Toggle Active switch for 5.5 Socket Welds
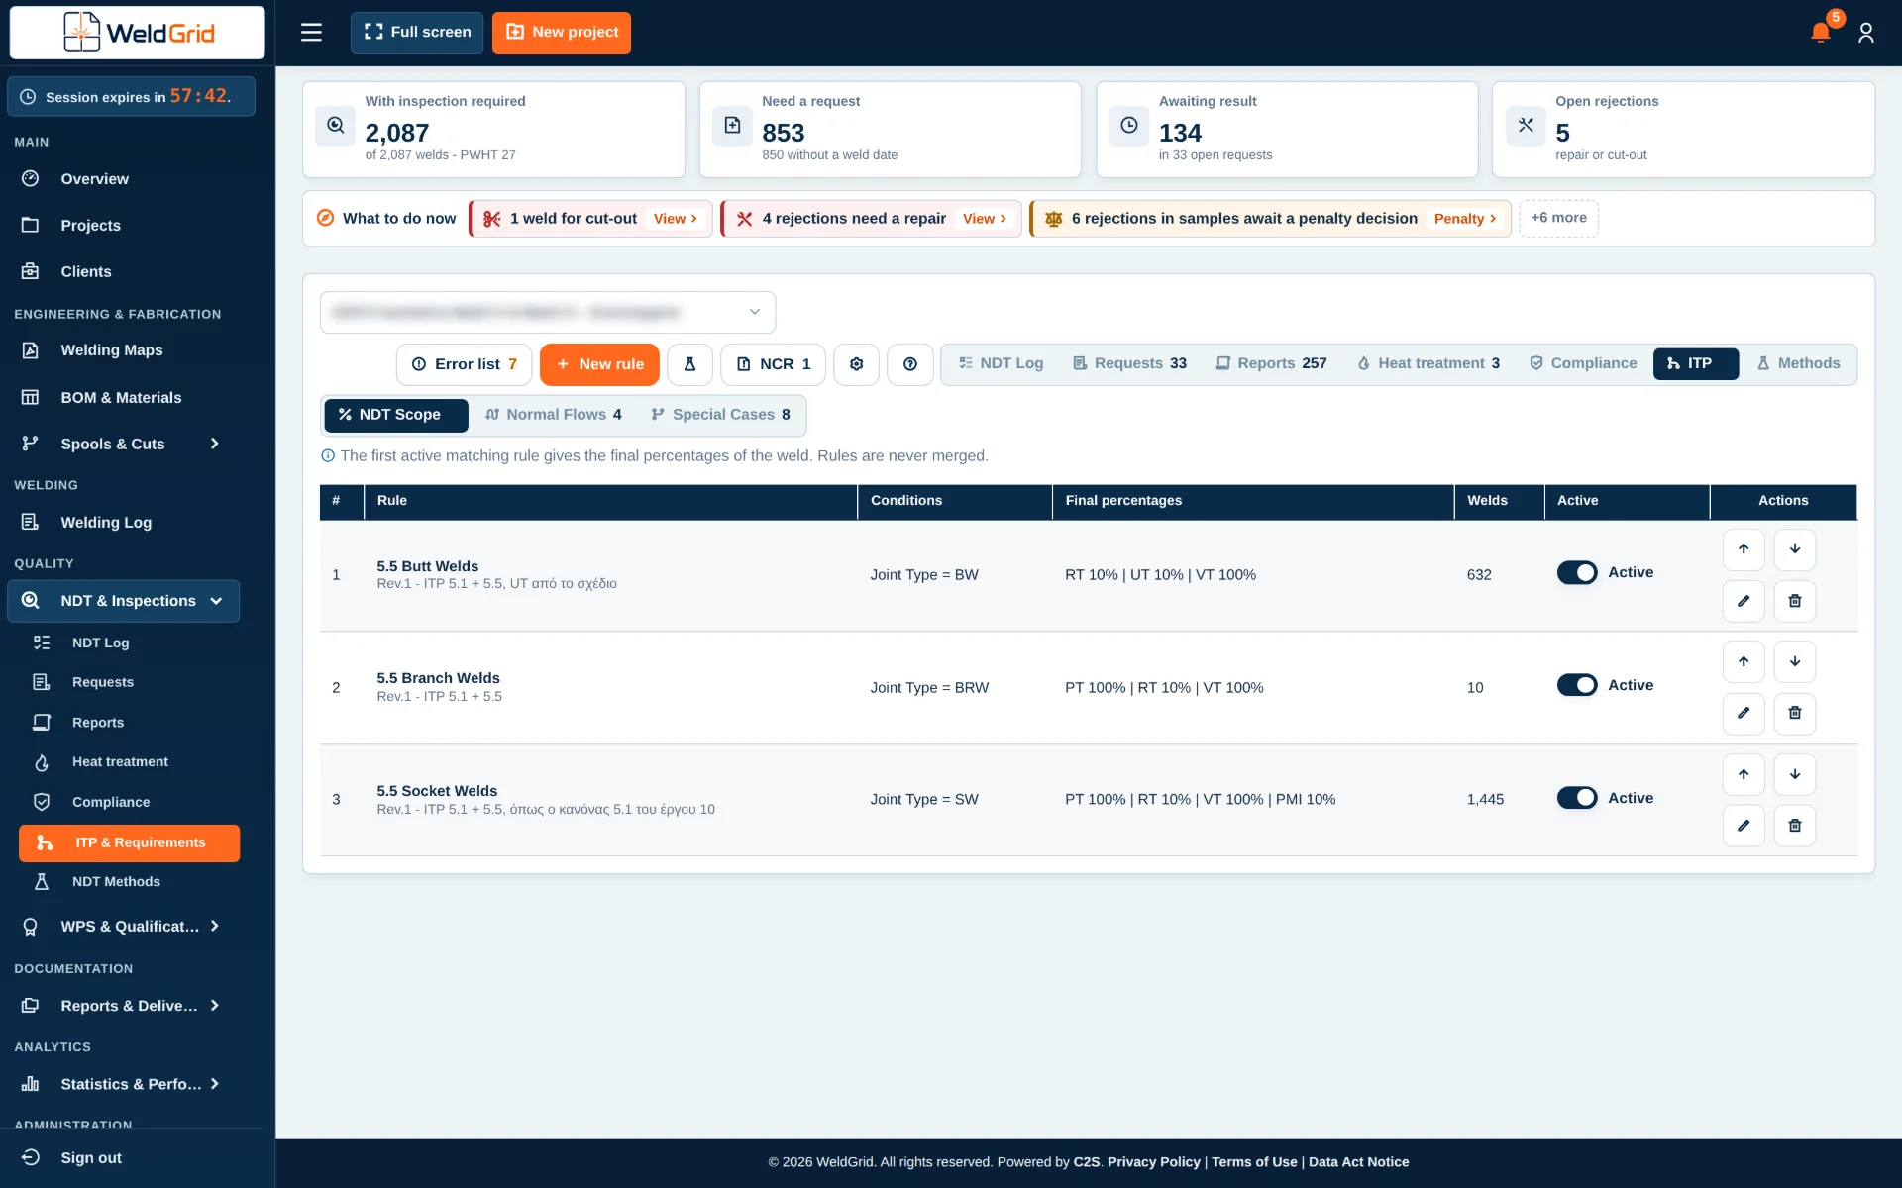This screenshot has height=1188, width=1902. 1577,798
